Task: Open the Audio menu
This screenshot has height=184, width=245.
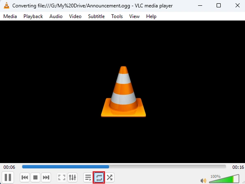Action: 56,16
